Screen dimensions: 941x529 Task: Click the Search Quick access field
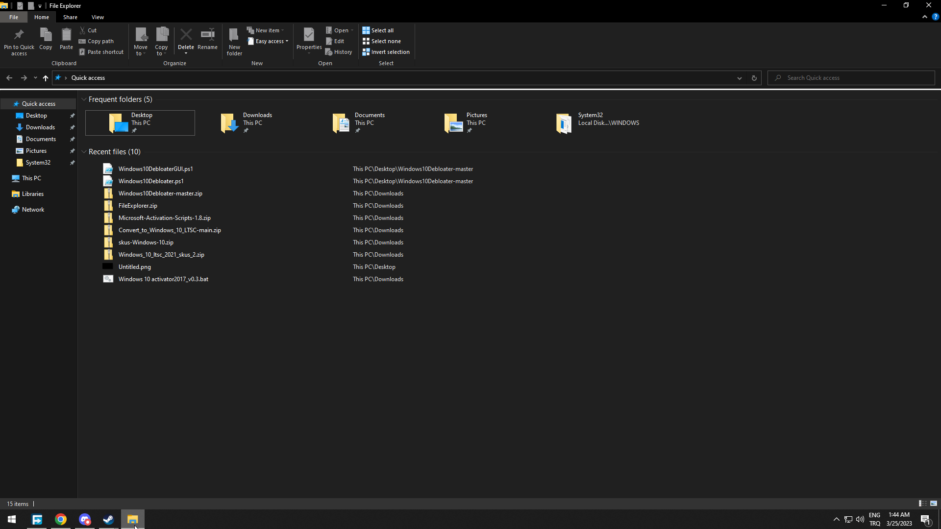[851, 78]
